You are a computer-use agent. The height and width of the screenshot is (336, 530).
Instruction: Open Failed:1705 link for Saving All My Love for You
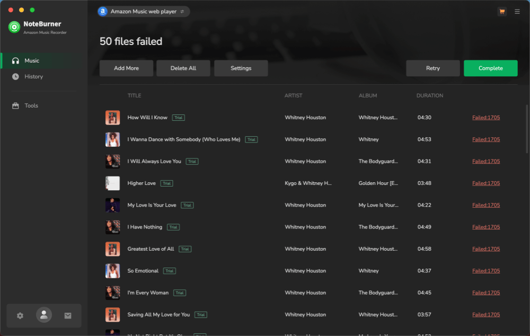pos(485,314)
